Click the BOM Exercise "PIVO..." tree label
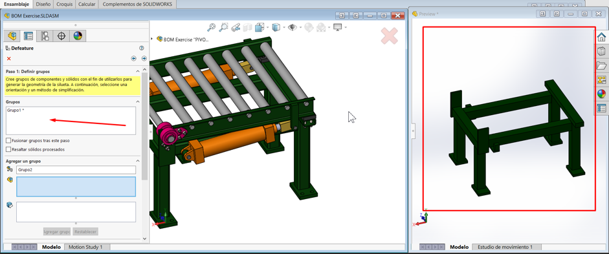 [186, 39]
